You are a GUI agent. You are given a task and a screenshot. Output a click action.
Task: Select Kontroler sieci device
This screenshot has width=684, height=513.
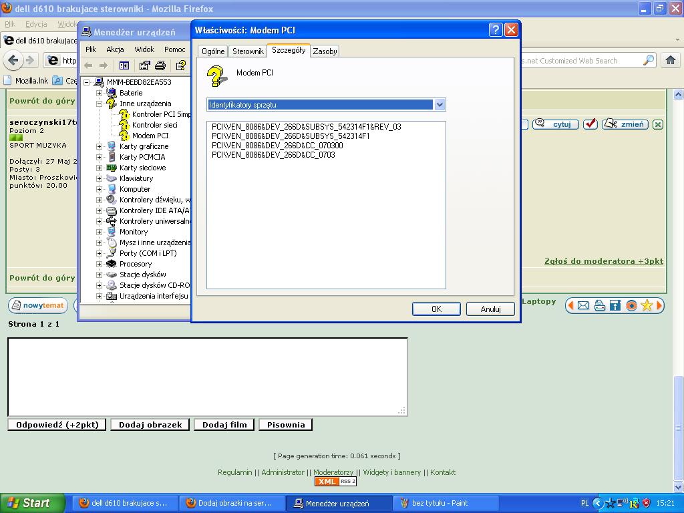pos(155,125)
